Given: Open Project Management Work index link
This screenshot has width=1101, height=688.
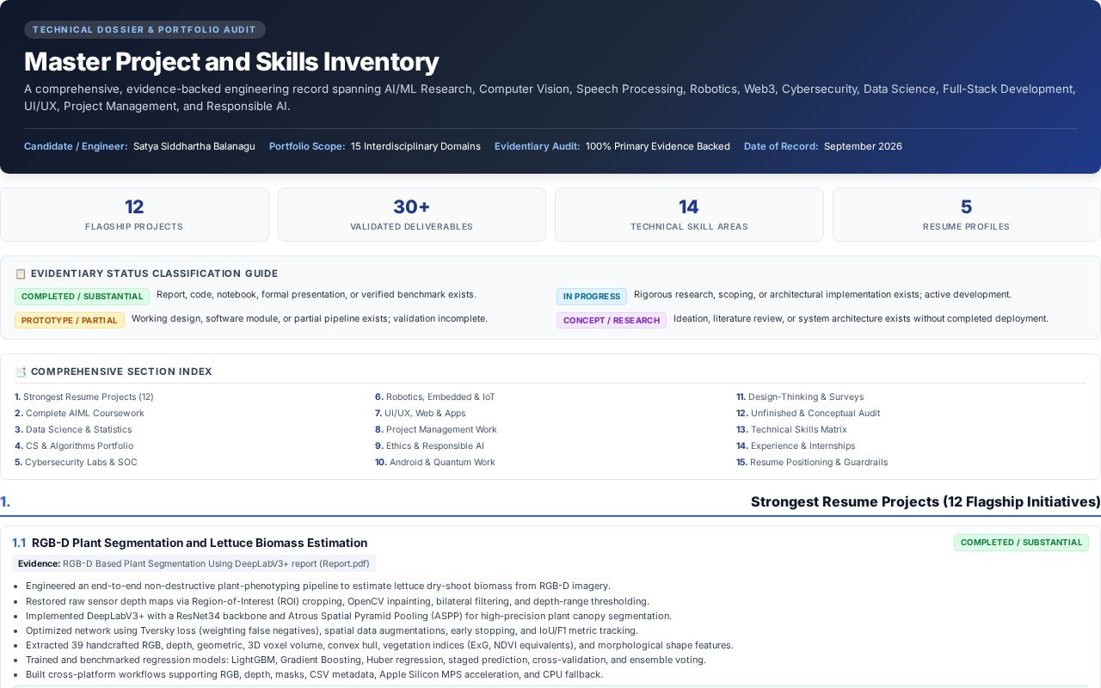Looking at the screenshot, I should [435, 429].
